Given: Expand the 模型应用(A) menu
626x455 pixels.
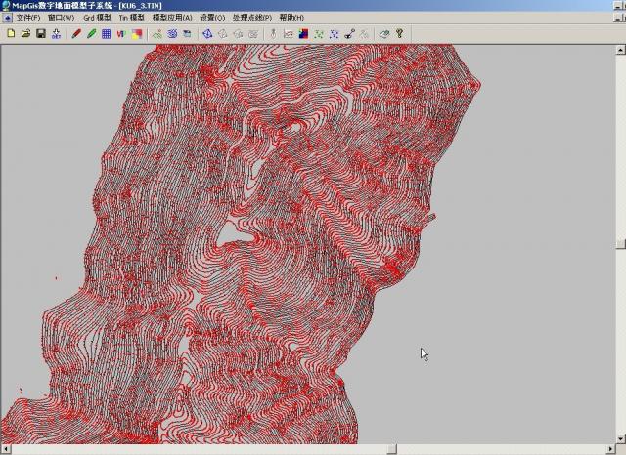Looking at the screenshot, I should click(172, 18).
